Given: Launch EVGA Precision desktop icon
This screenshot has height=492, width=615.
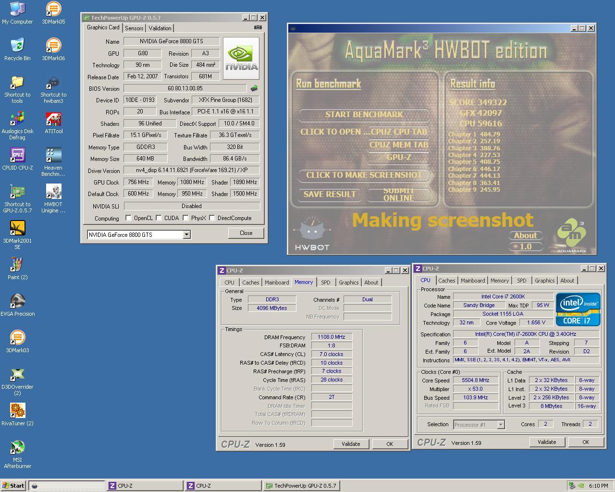Looking at the screenshot, I should point(17,306).
